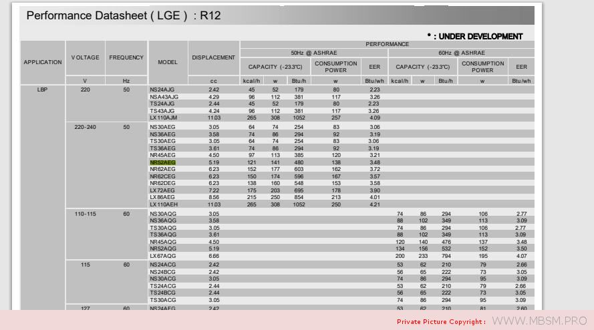This screenshot has height=330, width=594.
Task: Click the LBP application cell
Action: coord(43,90)
